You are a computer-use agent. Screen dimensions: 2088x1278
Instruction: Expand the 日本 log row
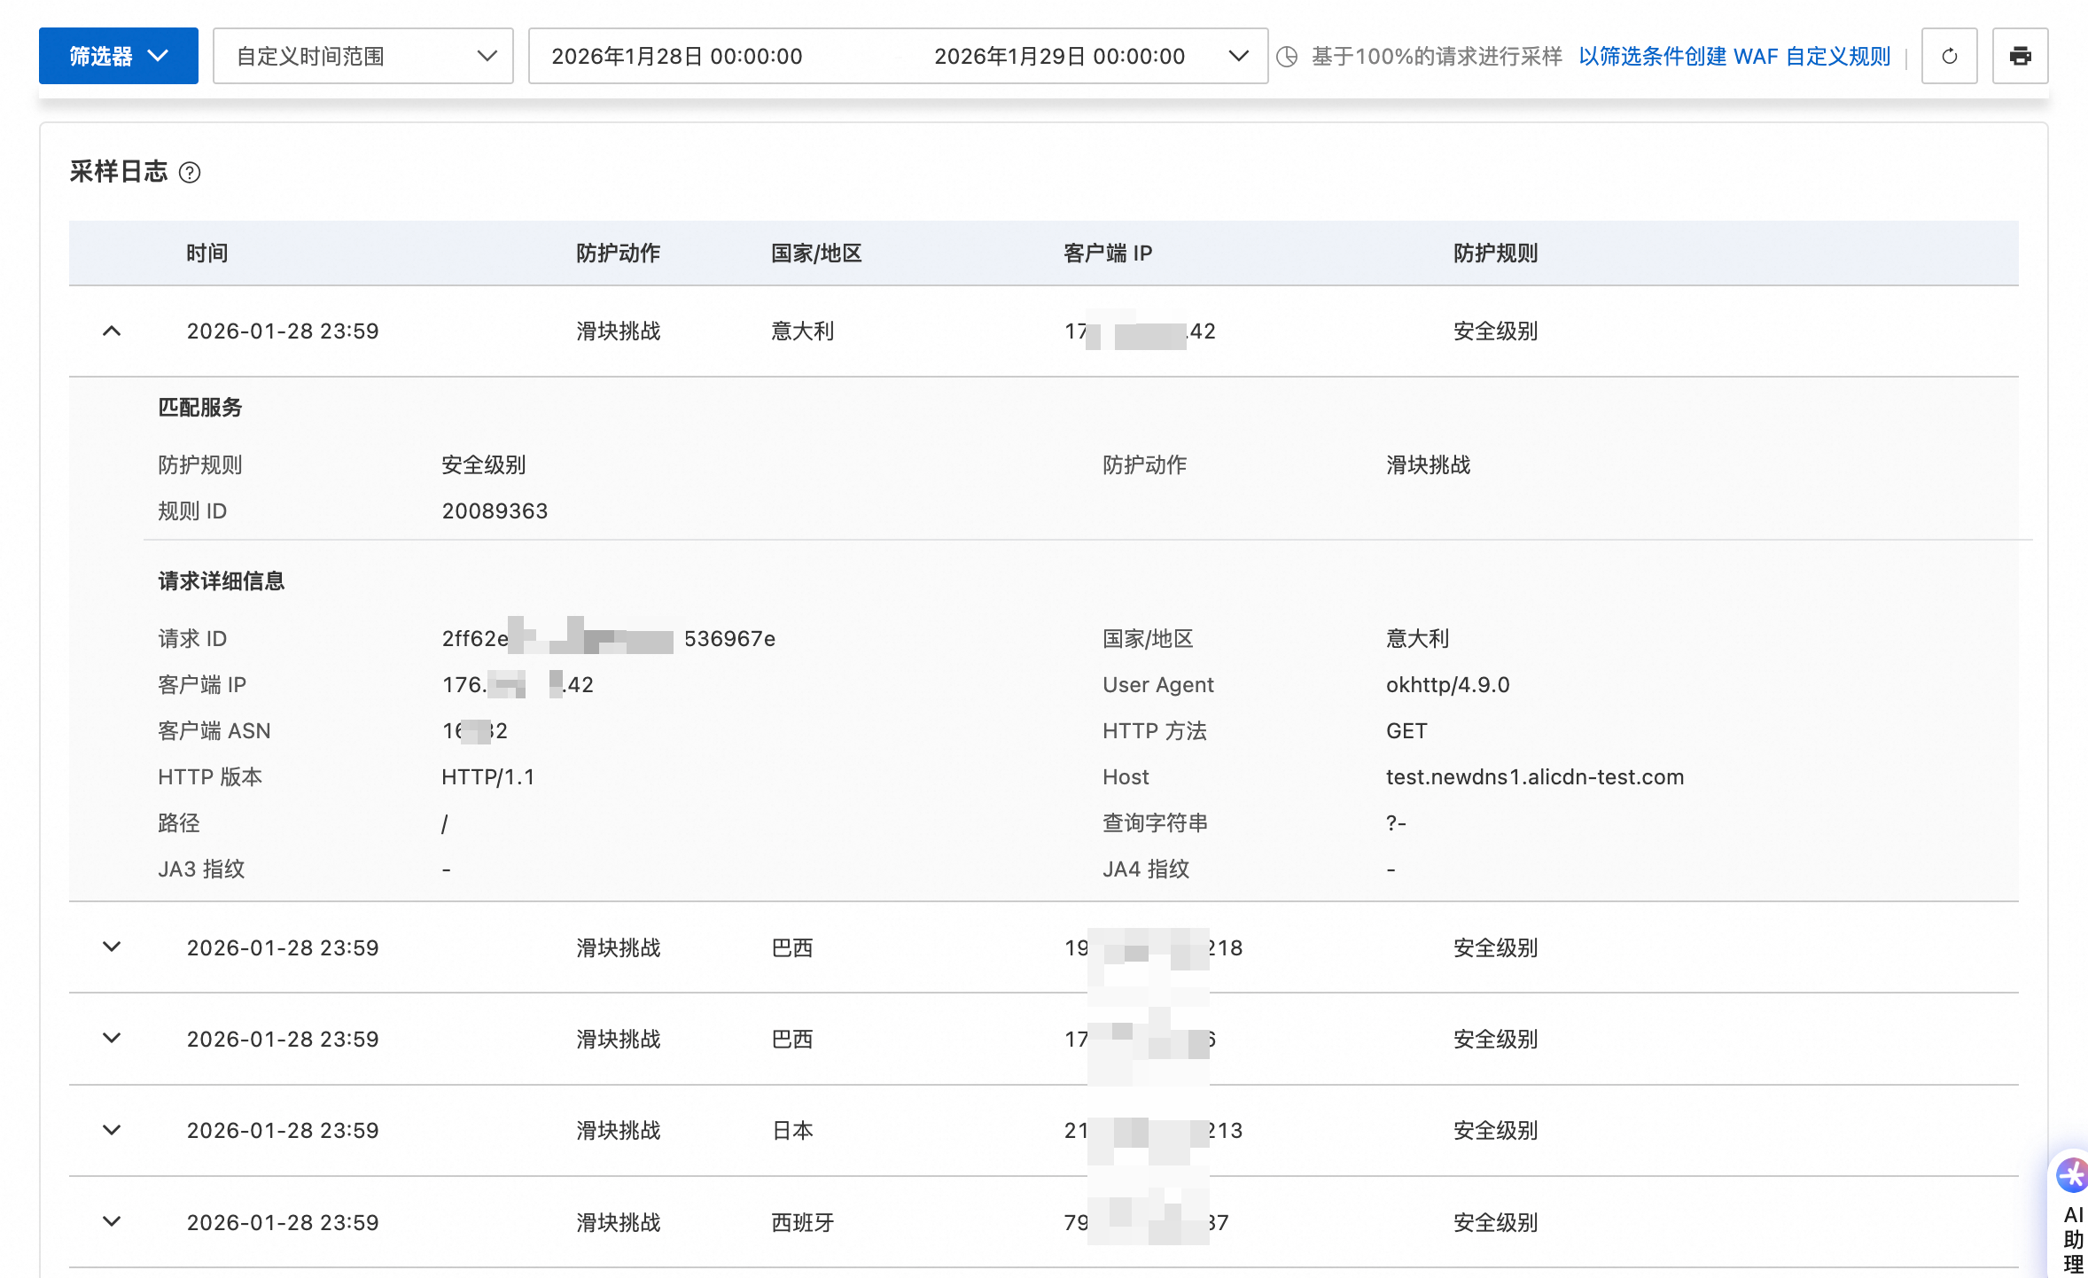112,1131
